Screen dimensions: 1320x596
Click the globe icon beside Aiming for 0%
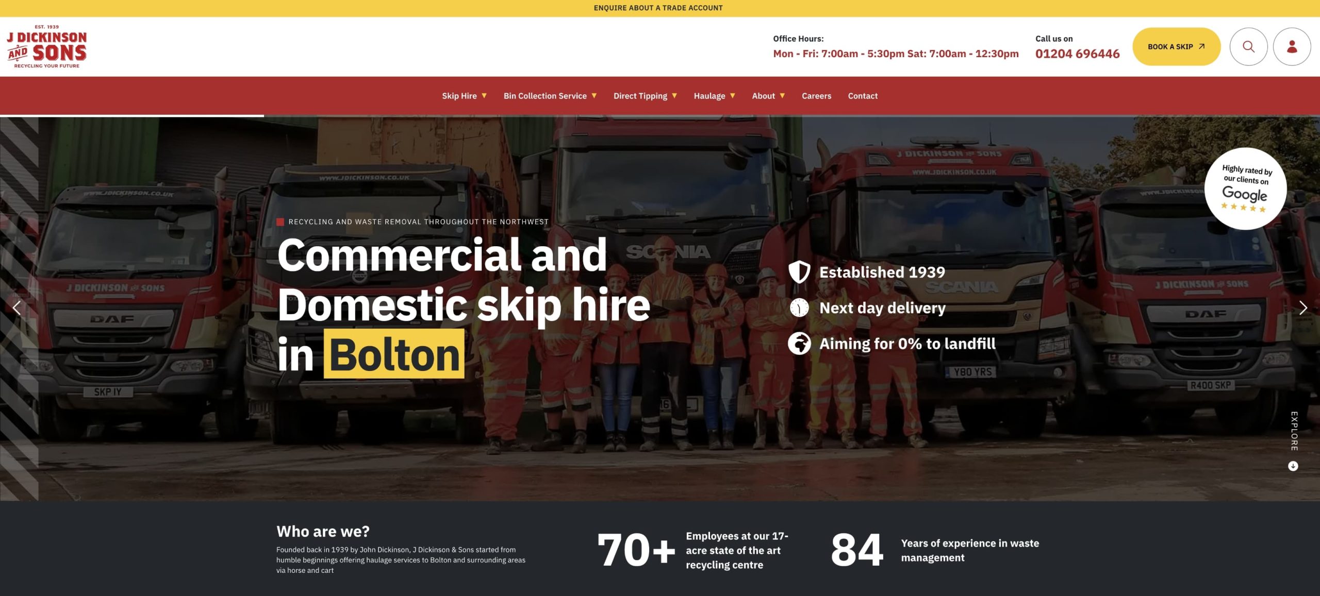[x=799, y=344]
